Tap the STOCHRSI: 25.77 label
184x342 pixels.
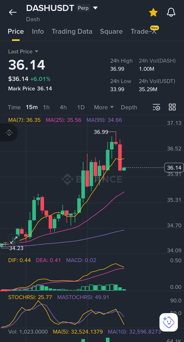pyautogui.click(x=30, y=297)
